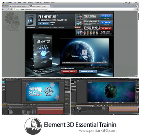
Task: Play the Element 3D promo video
Action: 84,52
